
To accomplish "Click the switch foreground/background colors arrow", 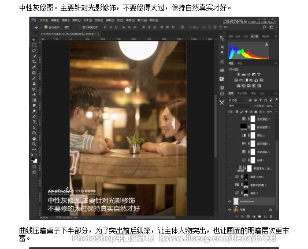I will (36, 154).
